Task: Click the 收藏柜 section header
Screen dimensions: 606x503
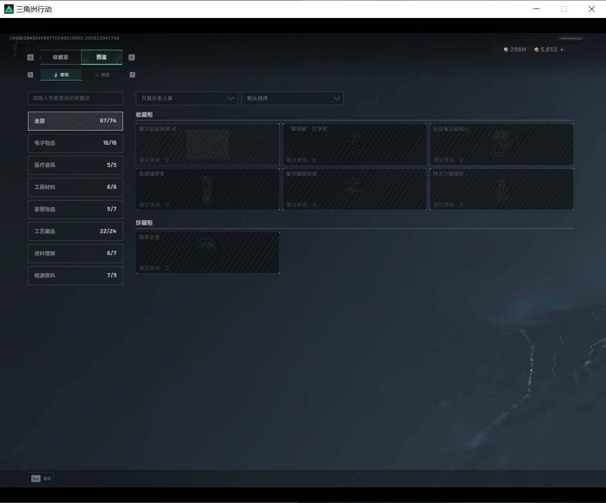Action: coord(144,115)
